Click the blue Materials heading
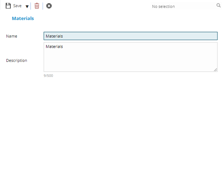 click(23, 18)
